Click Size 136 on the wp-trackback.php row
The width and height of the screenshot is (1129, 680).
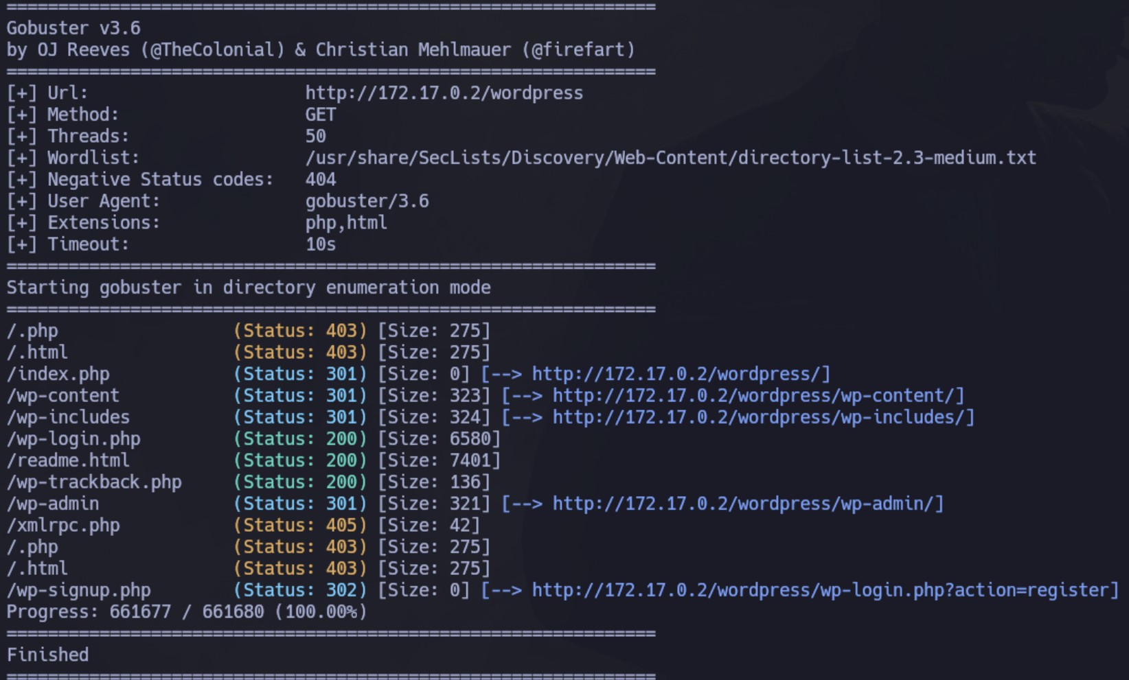(x=434, y=482)
